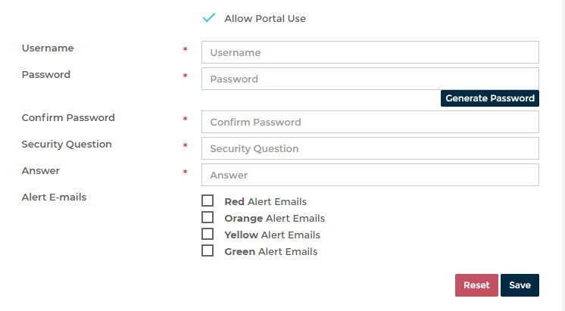Click the Answer label text on the left
This screenshot has width=565, height=311.
pyautogui.click(x=41, y=171)
